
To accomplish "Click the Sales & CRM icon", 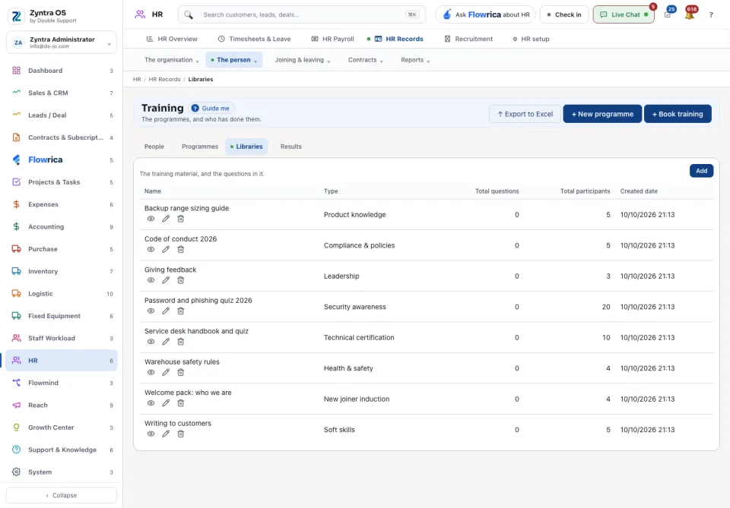I will pos(16,93).
